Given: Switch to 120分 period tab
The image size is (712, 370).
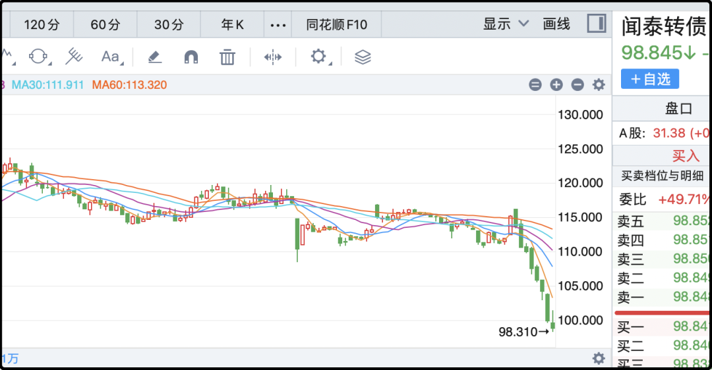Looking at the screenshot, I should click(42, 24).
